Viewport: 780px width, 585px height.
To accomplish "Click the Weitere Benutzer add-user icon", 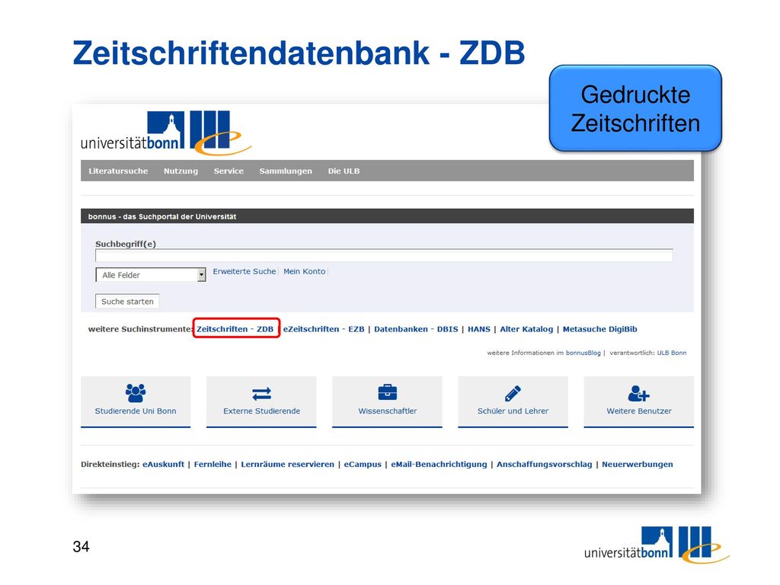I will pos(639,394).
